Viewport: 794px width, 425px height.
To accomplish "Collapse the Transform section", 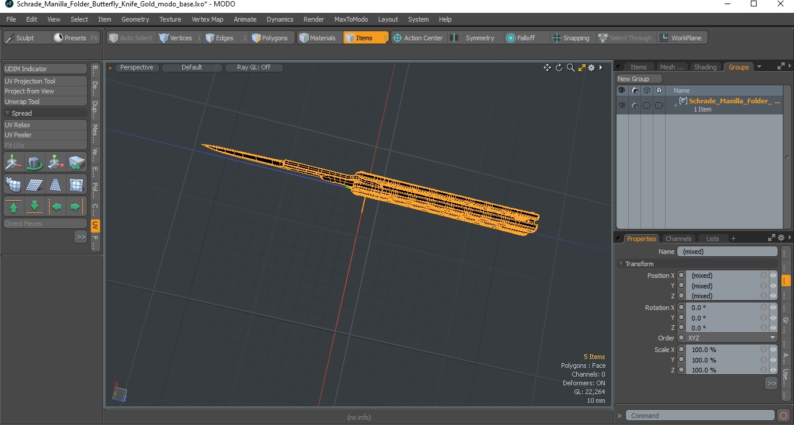I will (621, 264).
